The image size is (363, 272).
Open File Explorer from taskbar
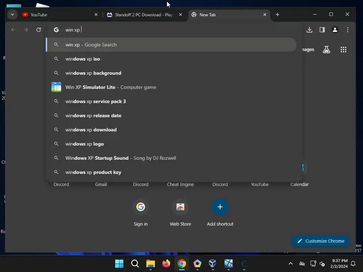point(150,263)
